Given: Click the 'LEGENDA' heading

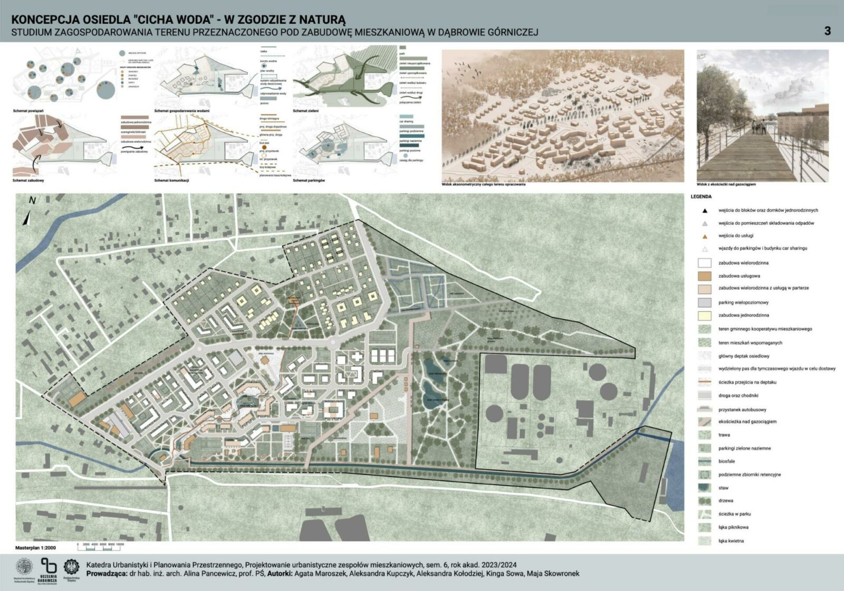Looking at the screenshot, I should pyautogui.click(x=701, y=197).
